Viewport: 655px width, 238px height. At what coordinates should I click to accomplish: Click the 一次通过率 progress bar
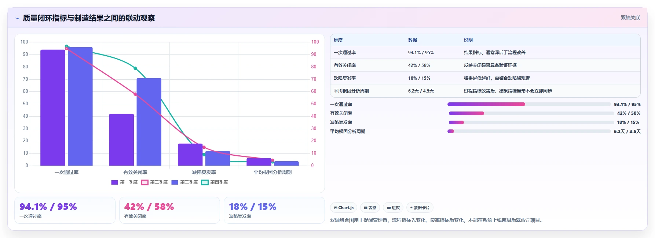tap(529, 104)
